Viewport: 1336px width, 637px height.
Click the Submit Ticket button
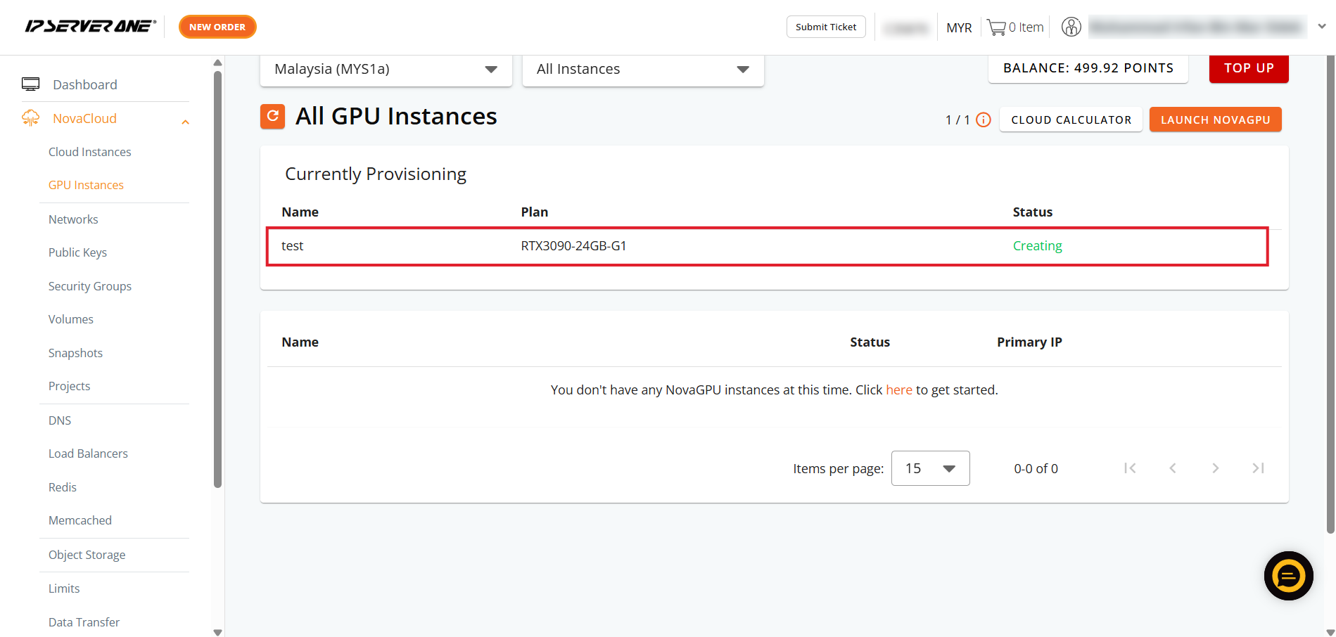[826, 27]
